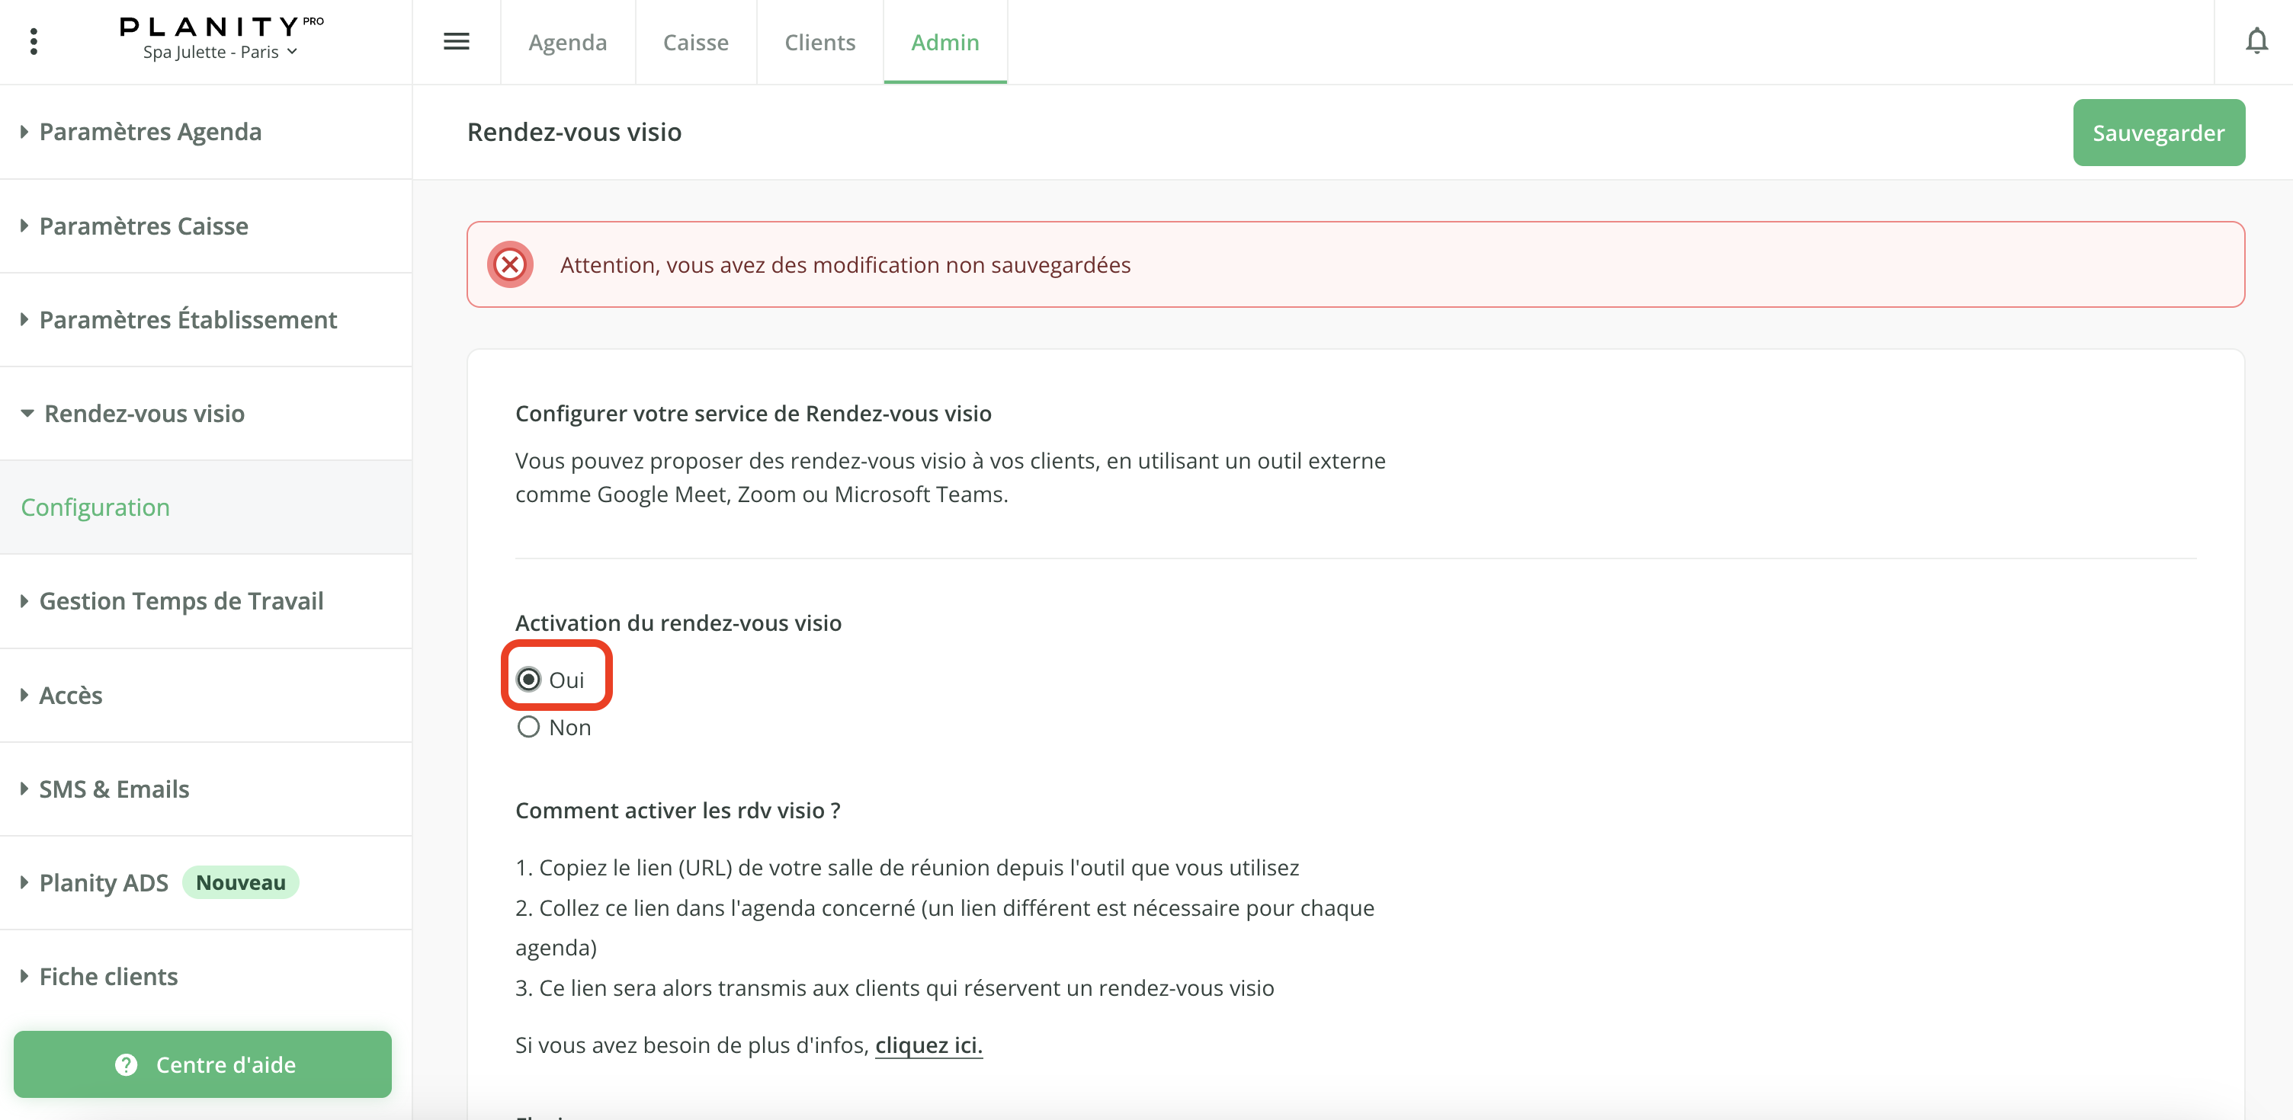
Task: Switch to the Clients tab
Action: point(819,42)
